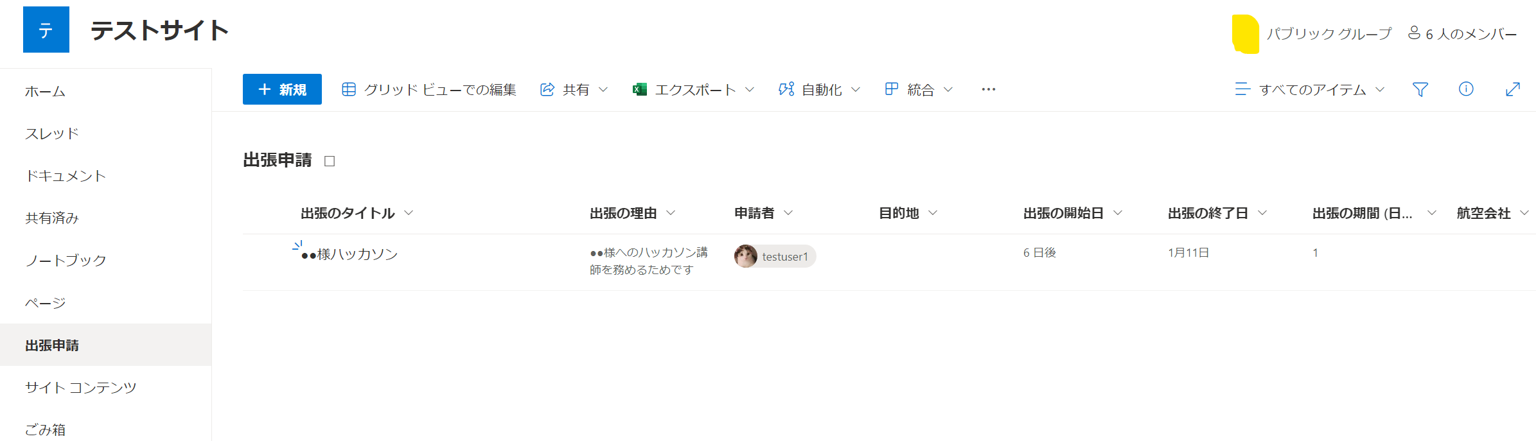Click the テ site logo tile
This screenshot has height=441, width=1536.
point(46,30)
